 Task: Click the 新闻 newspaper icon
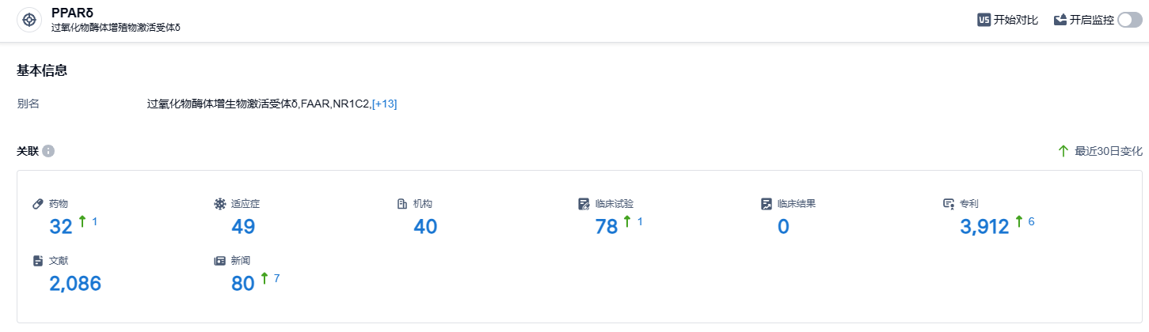(220, 261)
